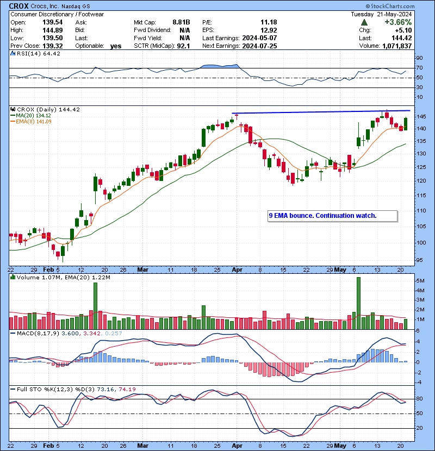Click the StockCharts.com watermark link
This screenshot has width=435, height=451.
(x=390, y=6)
